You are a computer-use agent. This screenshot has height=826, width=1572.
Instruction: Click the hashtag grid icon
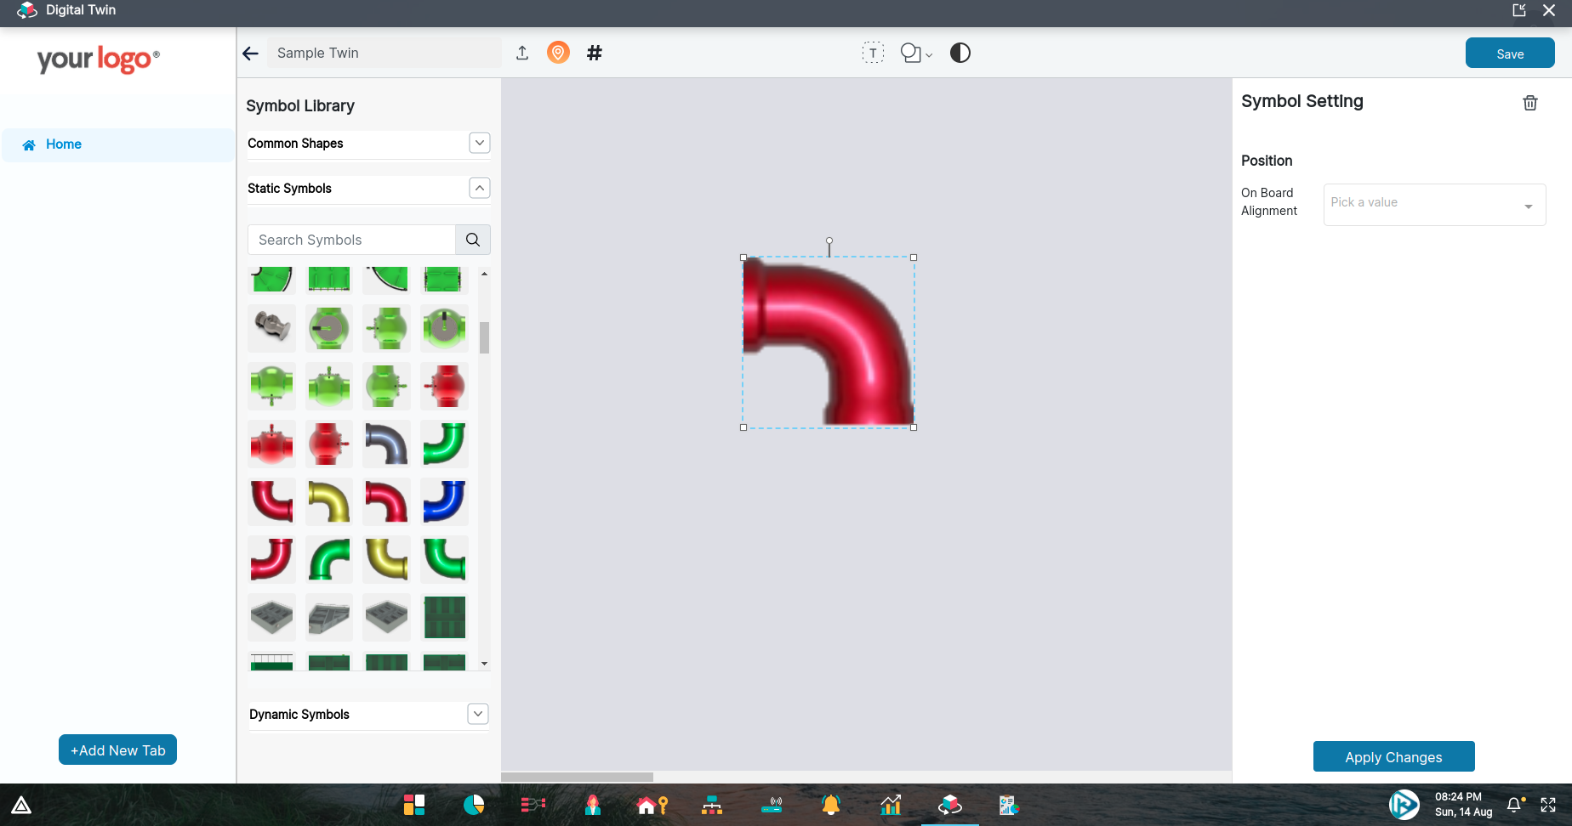594,53
